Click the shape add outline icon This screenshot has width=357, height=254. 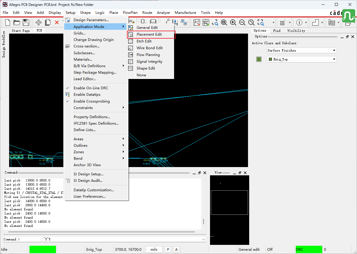point(315,22)
